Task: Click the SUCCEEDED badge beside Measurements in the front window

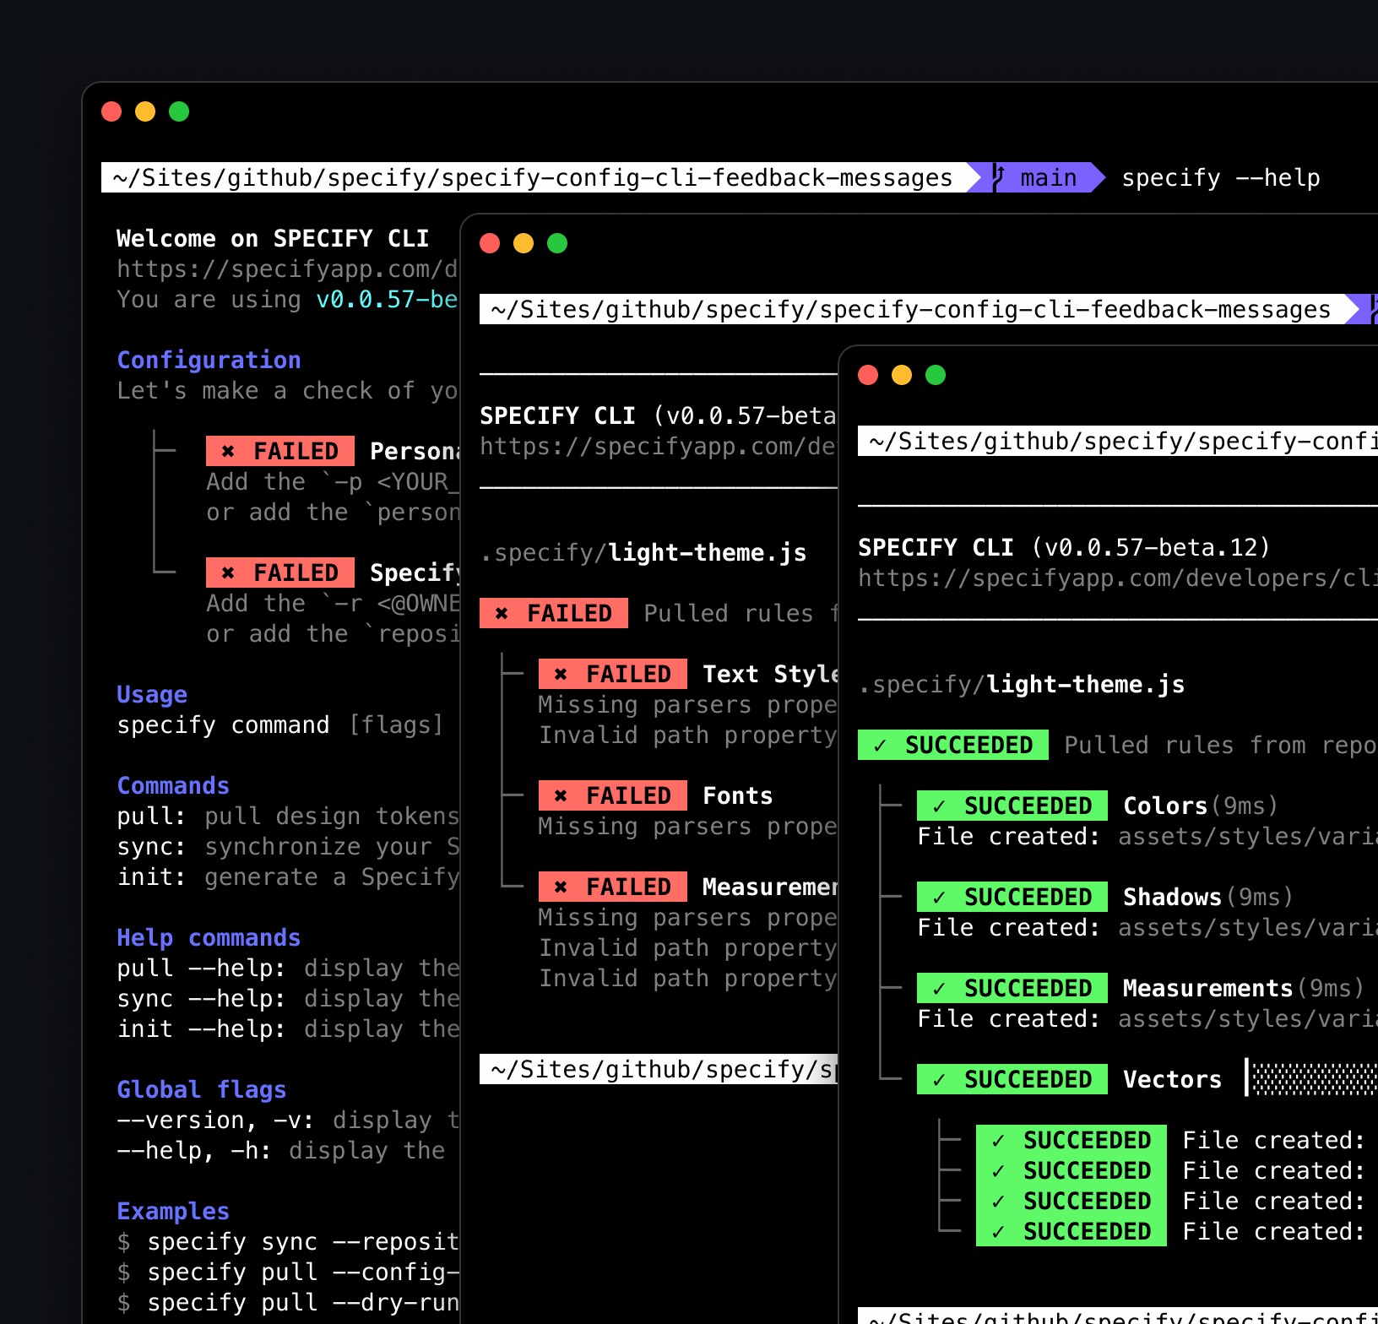Action: (1012, 988)
